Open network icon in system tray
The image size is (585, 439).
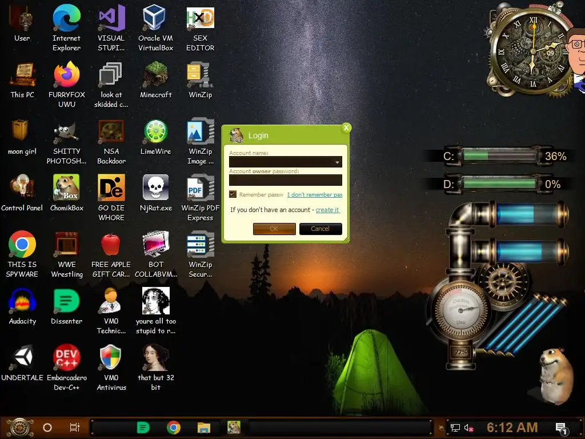pyautogui.click(x=455, y=428)
